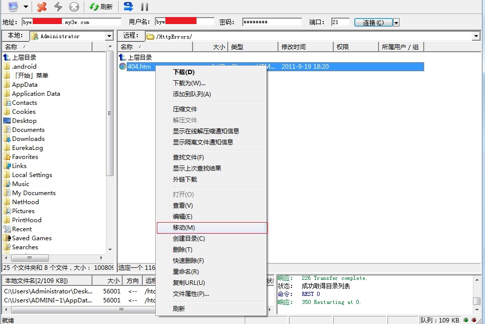The width and height of the screenshot is (485, 324).
Task: Choose 移动(M) from the context menu
Action: point(184,228)
